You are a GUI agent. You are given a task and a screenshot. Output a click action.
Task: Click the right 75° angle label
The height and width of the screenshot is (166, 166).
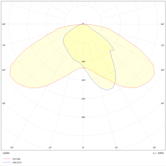click(163, 46)
